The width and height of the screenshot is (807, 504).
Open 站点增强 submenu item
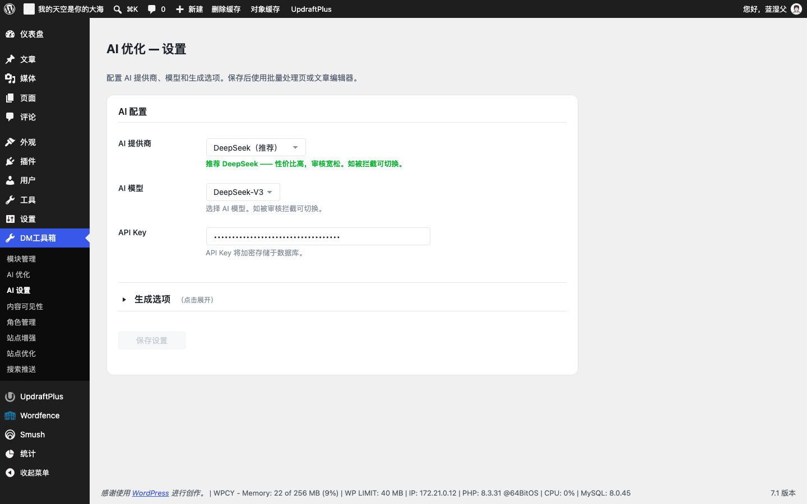[21, 338]
